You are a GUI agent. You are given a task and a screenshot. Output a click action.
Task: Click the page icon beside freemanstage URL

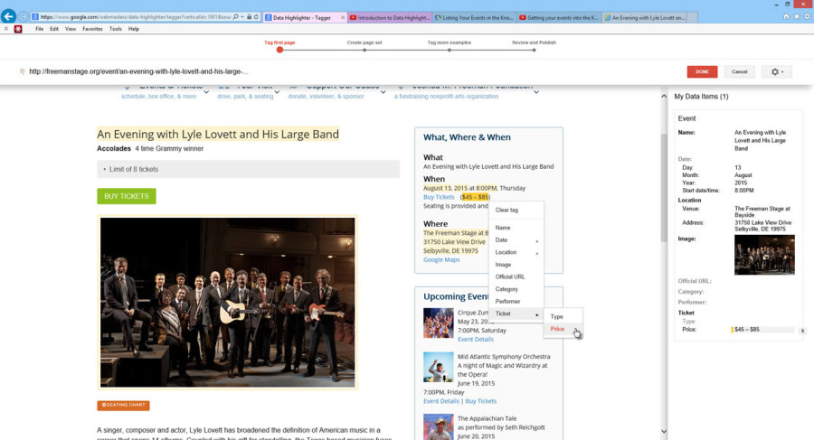click(x=22, y=71)
